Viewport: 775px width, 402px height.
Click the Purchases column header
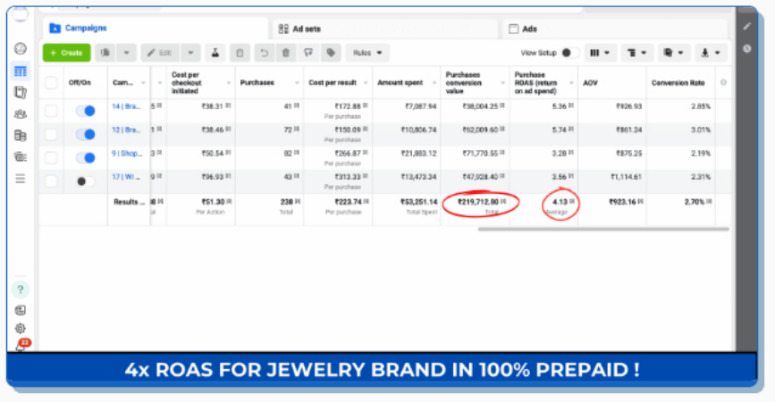pos(257,82)
